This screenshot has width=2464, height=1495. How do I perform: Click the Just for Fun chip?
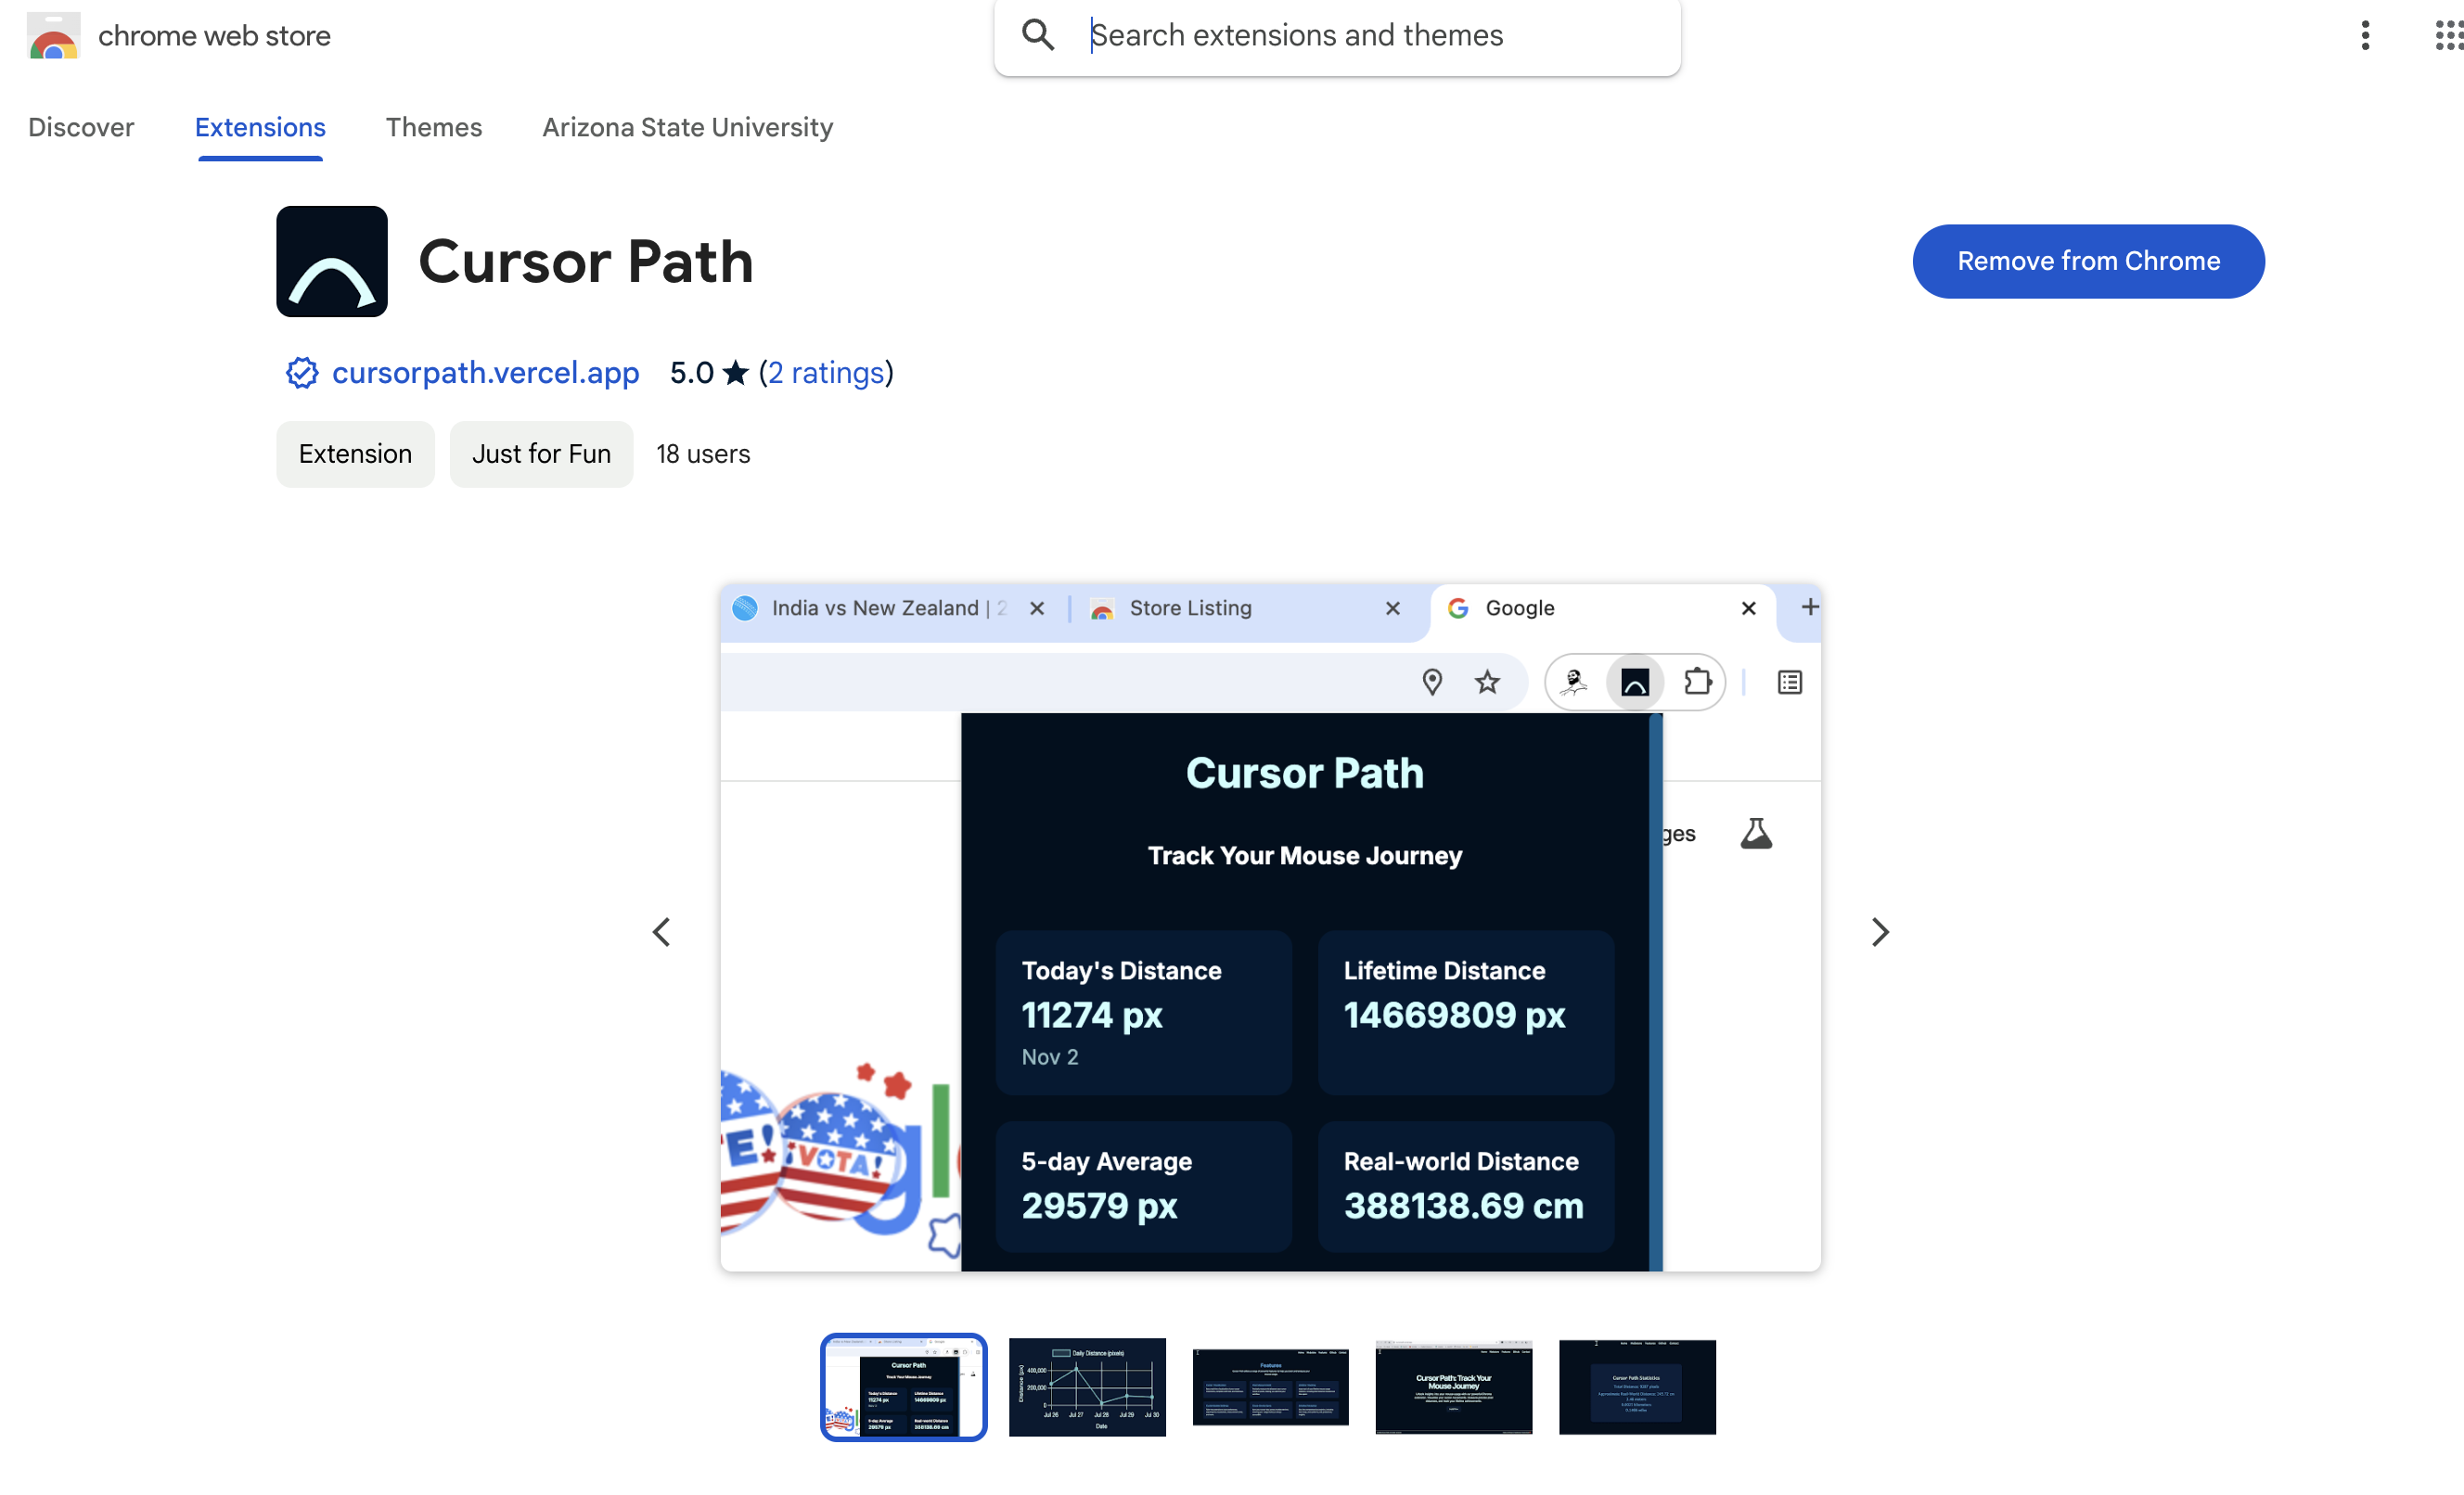click(541, 455)
